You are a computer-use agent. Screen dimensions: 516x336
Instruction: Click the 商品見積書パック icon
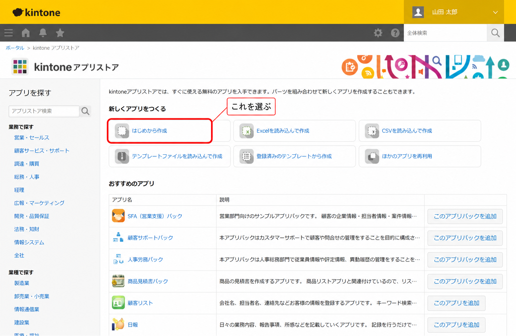[118, 281]
